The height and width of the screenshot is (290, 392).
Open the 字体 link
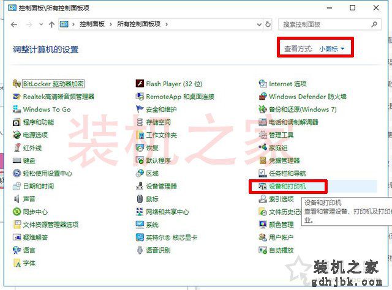tap(29, 262)
